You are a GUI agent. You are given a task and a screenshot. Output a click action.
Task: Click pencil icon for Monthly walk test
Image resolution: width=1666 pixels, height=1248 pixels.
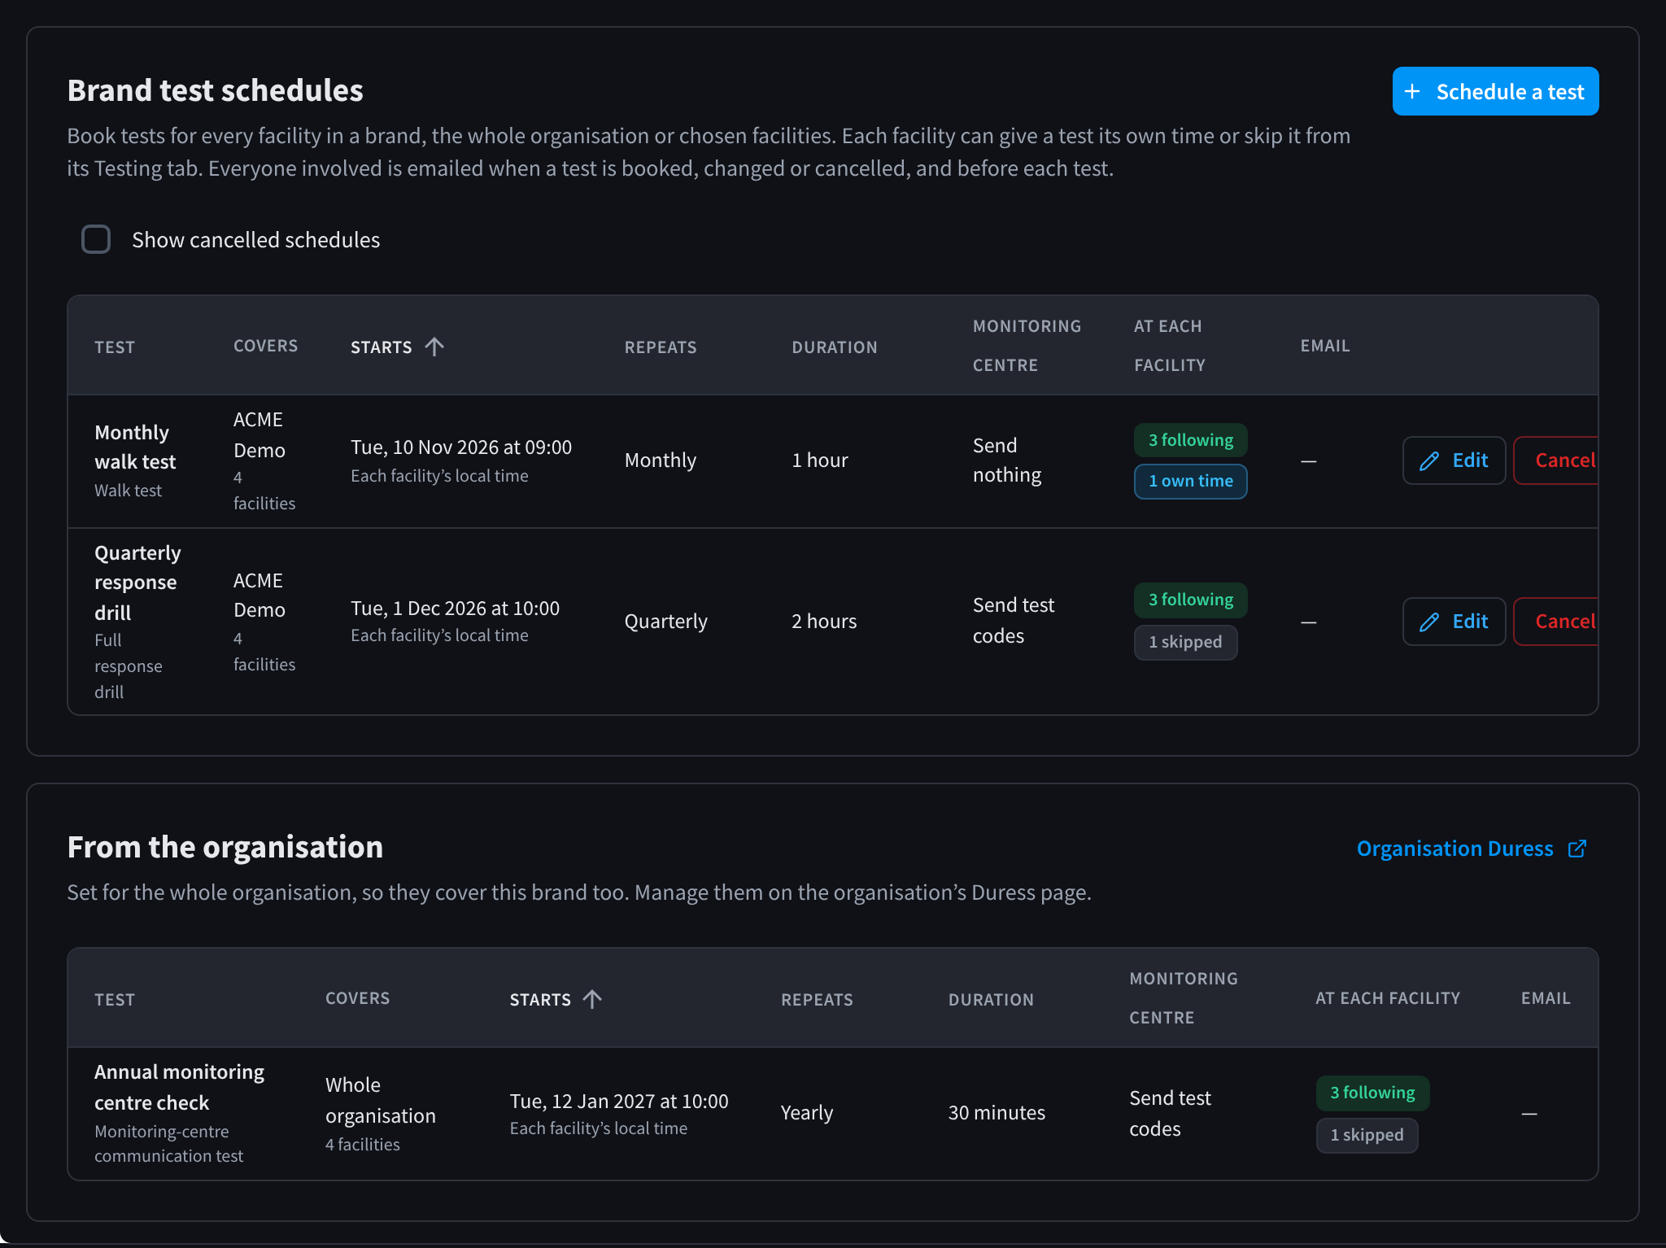(x=1429, y=461)
